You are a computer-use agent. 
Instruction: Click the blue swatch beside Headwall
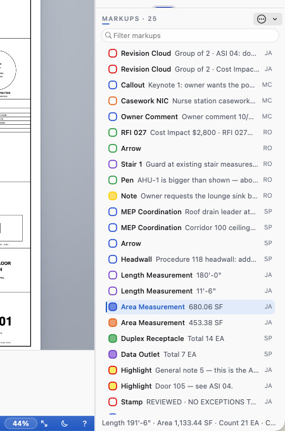(113, 259)
